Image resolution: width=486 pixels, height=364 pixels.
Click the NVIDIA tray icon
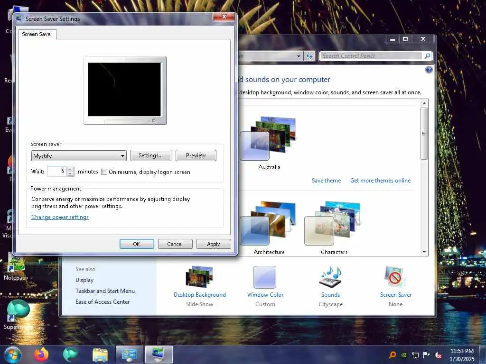click(x=403, y=355)
